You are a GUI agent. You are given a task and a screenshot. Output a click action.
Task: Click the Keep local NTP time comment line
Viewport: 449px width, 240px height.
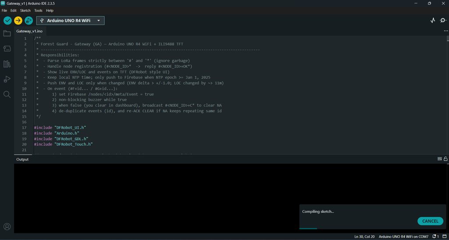pyautogui.click(x=123, y=77)
